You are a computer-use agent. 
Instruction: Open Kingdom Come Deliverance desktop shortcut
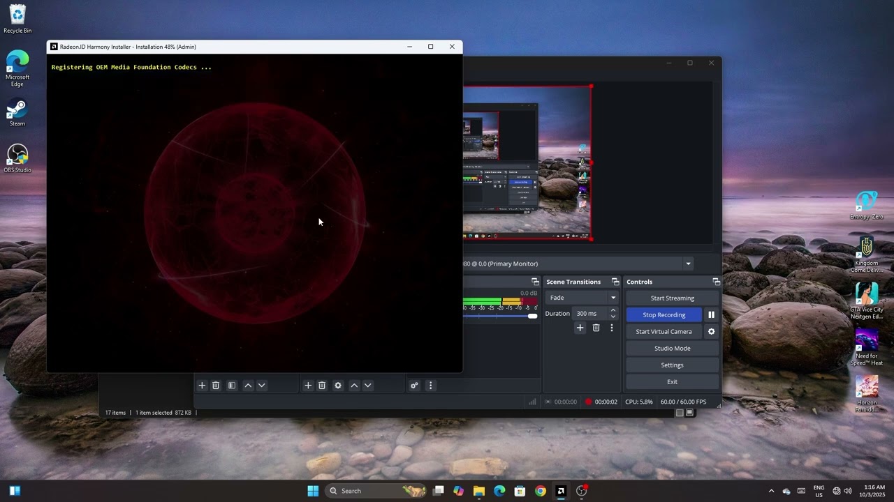[x=867, y=255]
